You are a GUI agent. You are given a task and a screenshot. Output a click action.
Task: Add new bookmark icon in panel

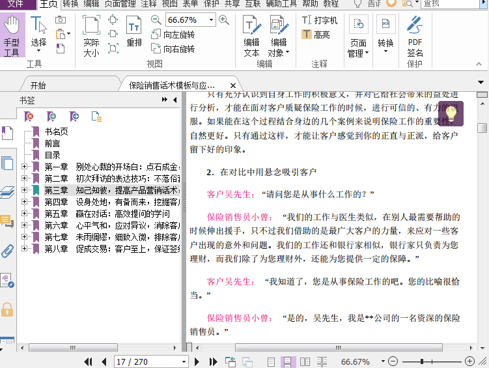point(51,117)
